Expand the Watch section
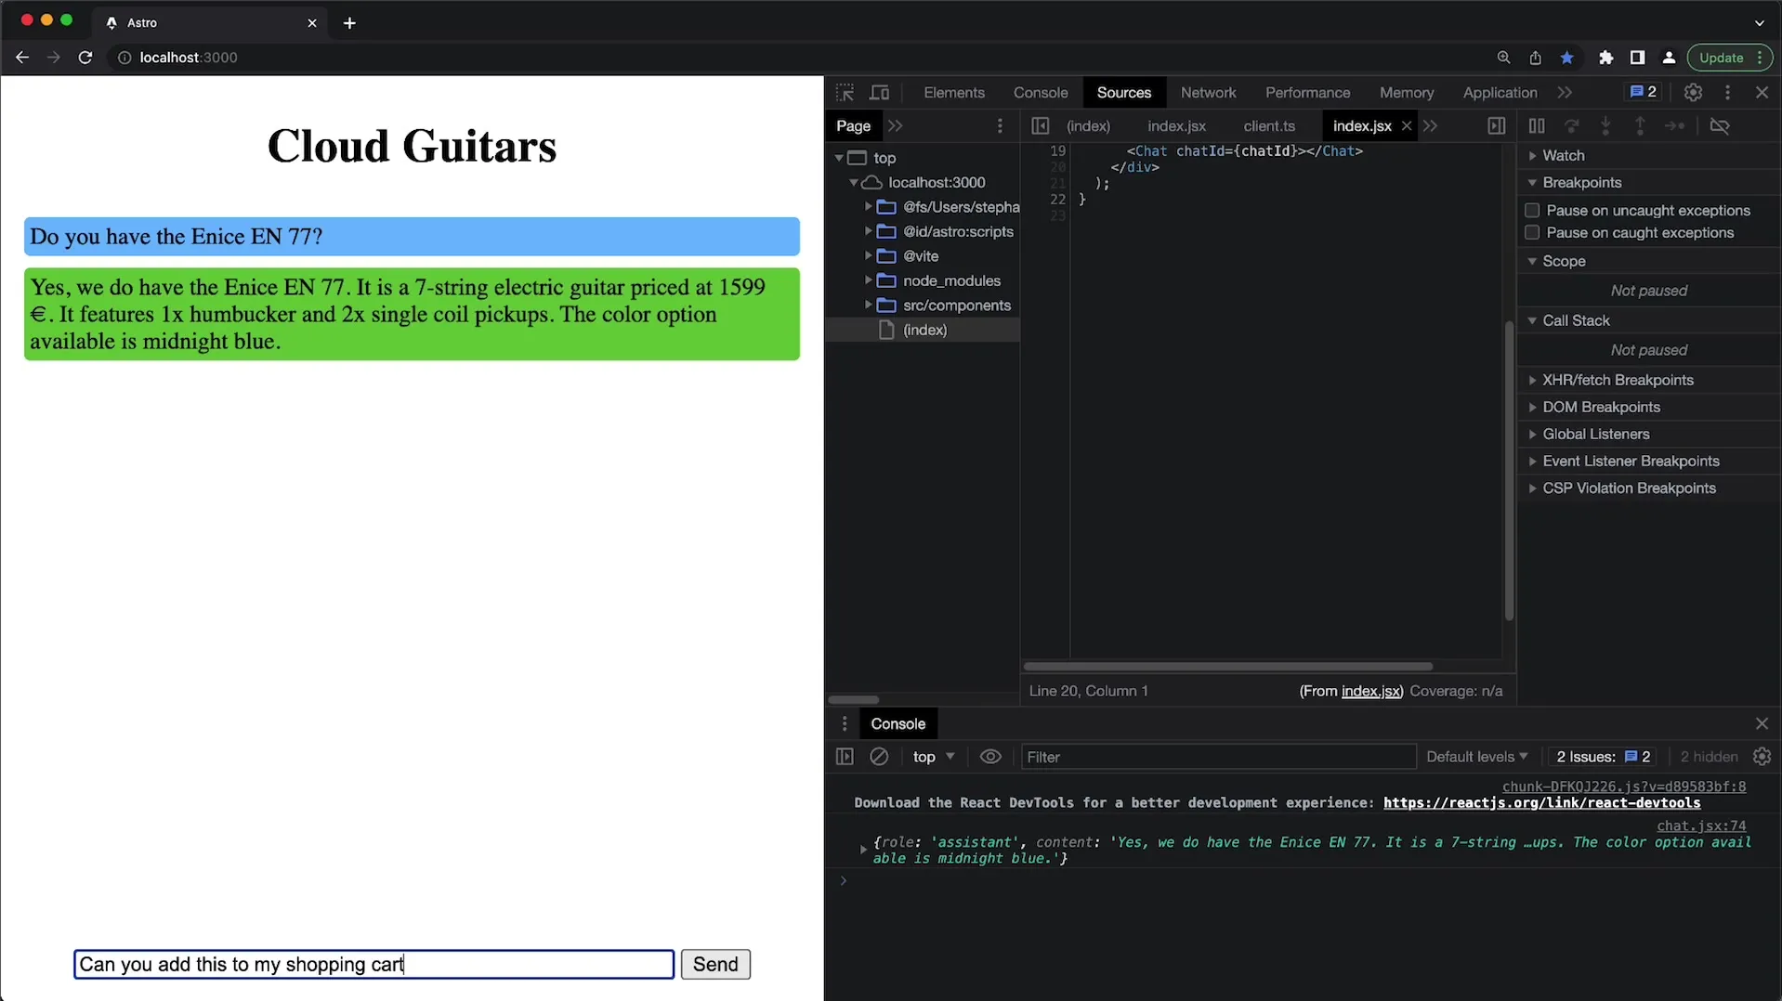Viewport: 1782px width, 1001px height. (x=1532, y=156)
